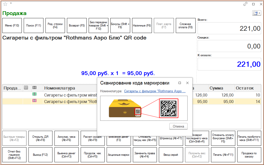Close the Сканирование кода маркировки dialog
The width and height of the screenshot is (264, 165).
pyautogui.click(x=187, y=83)
